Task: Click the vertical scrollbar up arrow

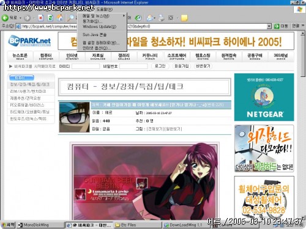Action: tap(303, 34)
